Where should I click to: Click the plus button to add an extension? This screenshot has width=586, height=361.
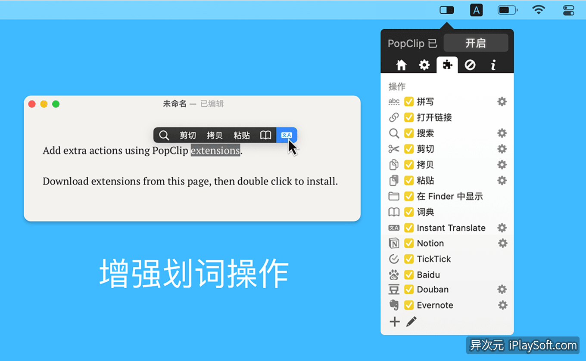pos(394,321)
